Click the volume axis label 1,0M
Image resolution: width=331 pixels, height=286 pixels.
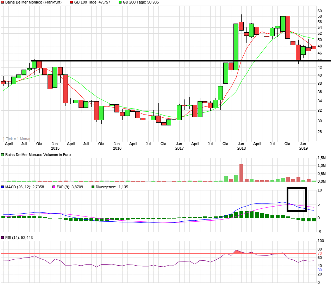click(x=321, y=165)
